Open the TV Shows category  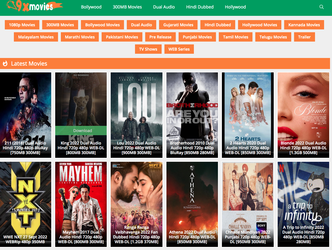(148, 49)
